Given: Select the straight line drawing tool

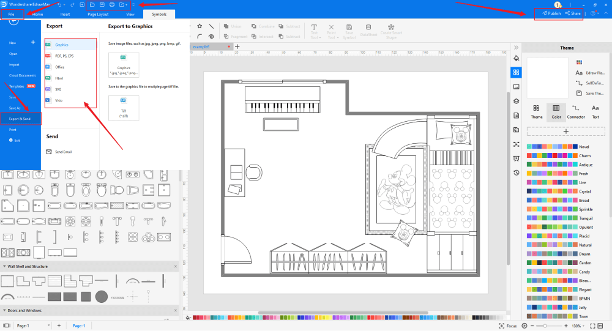Looking at the screenshot, I should (211, 26).
